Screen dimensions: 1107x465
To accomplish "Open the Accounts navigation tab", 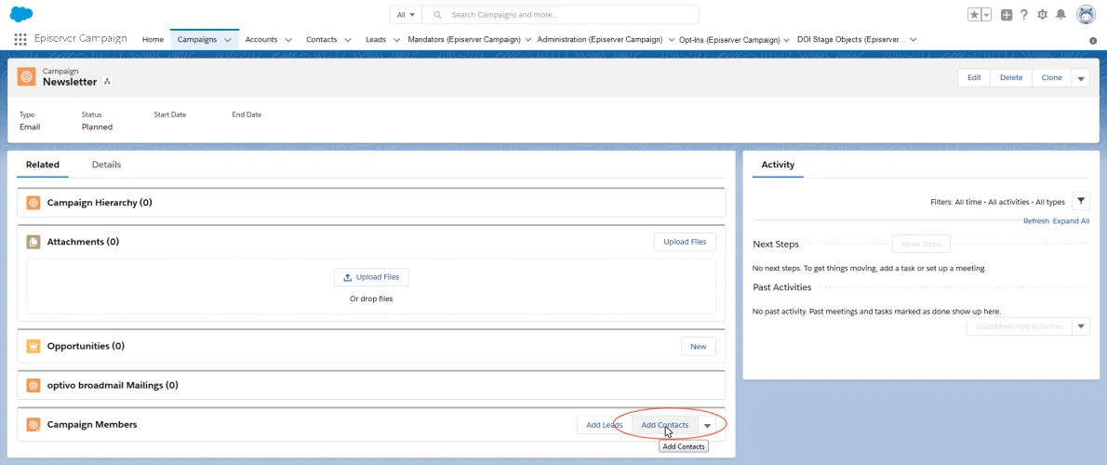I will [x=261, y=39].
